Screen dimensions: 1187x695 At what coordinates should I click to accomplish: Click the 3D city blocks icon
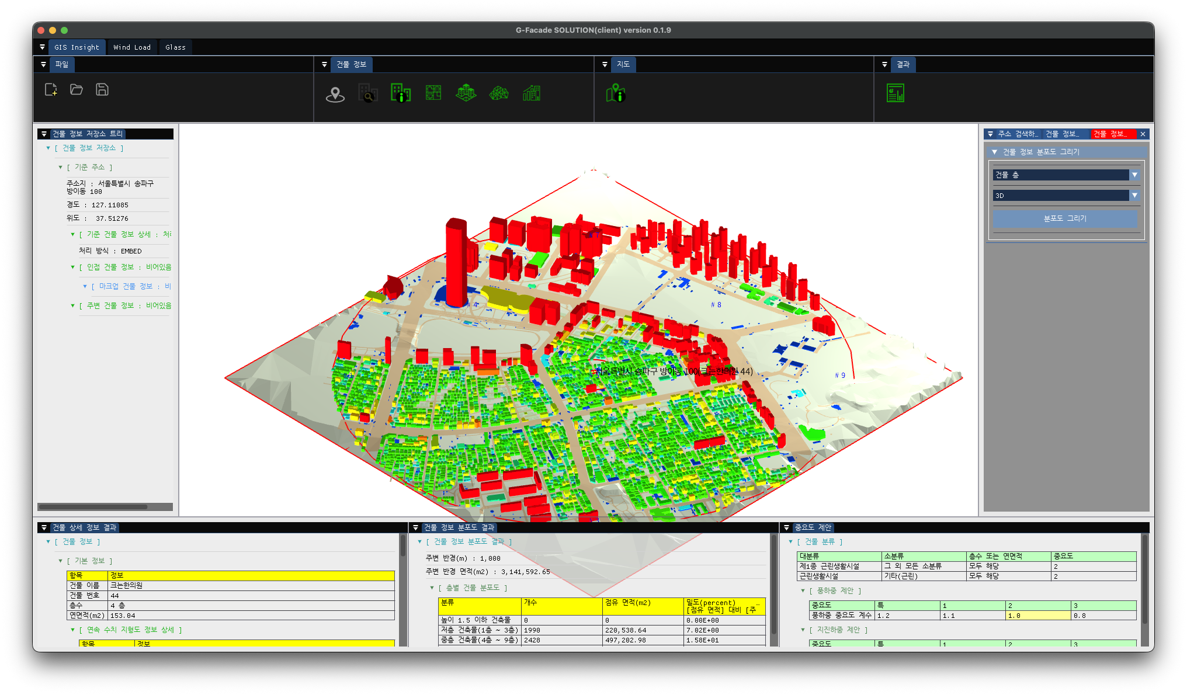[x=466, y=93]
